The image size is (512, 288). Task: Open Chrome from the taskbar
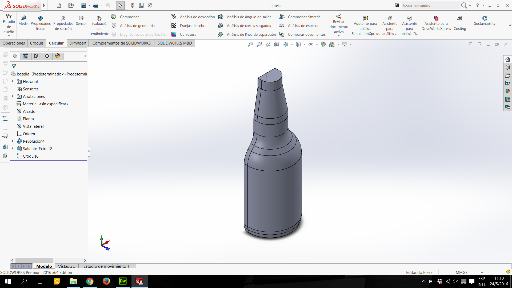(90, 281)
